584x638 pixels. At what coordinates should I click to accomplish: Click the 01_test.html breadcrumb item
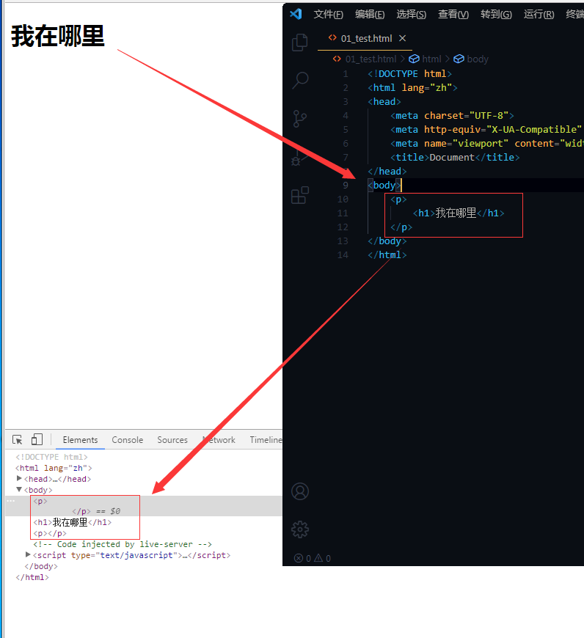[x=365, y=59]
